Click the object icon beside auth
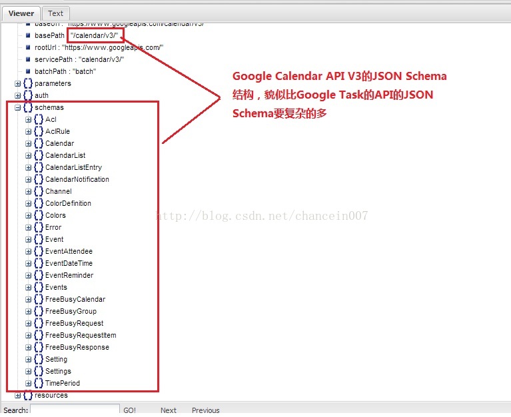This screenshot has width=511, height=417. click(x=28, y=95)
